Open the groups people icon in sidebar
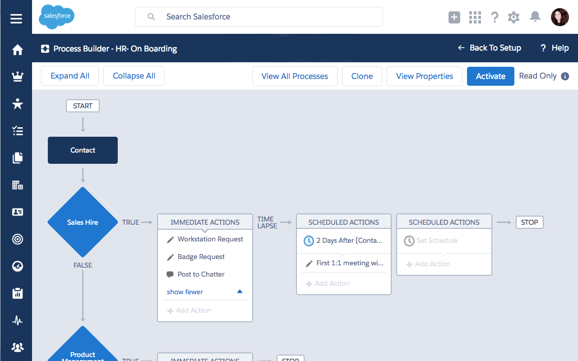The width and height of the screenshot is (578, 361). click(17, 347)
